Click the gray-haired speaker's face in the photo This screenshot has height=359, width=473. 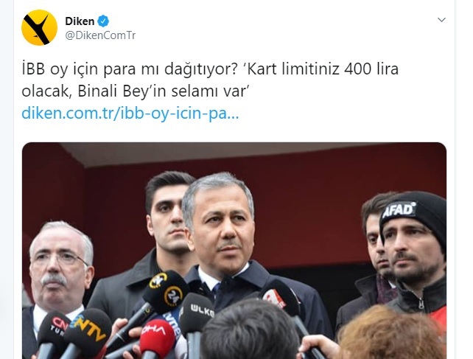click(x=223, y=227)
